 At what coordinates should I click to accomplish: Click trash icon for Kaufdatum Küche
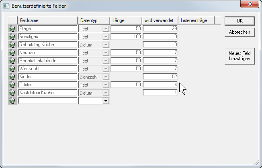pos(12,93)
